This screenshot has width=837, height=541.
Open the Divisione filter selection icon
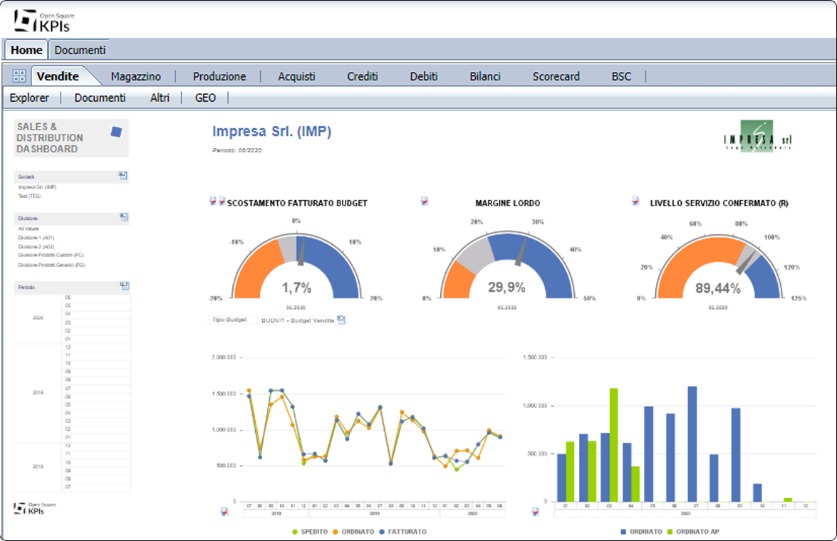pyautogui.click(x=124, y=217)
